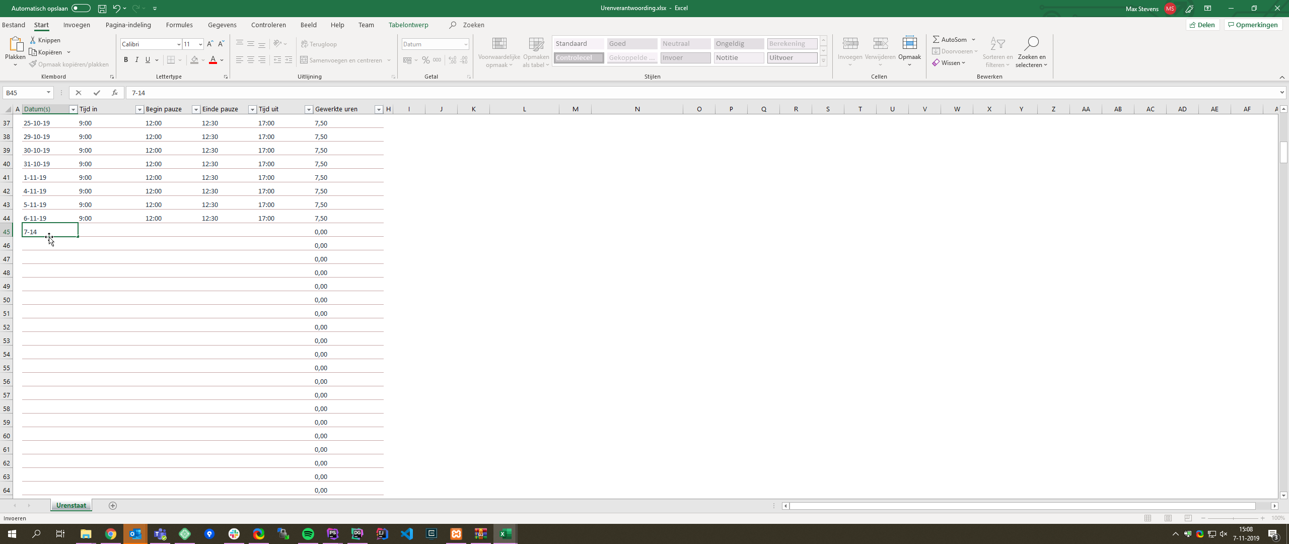Click the Delen button
Image resolution: width=1289 pixels, height=544 pixels.
(1202, 25)
